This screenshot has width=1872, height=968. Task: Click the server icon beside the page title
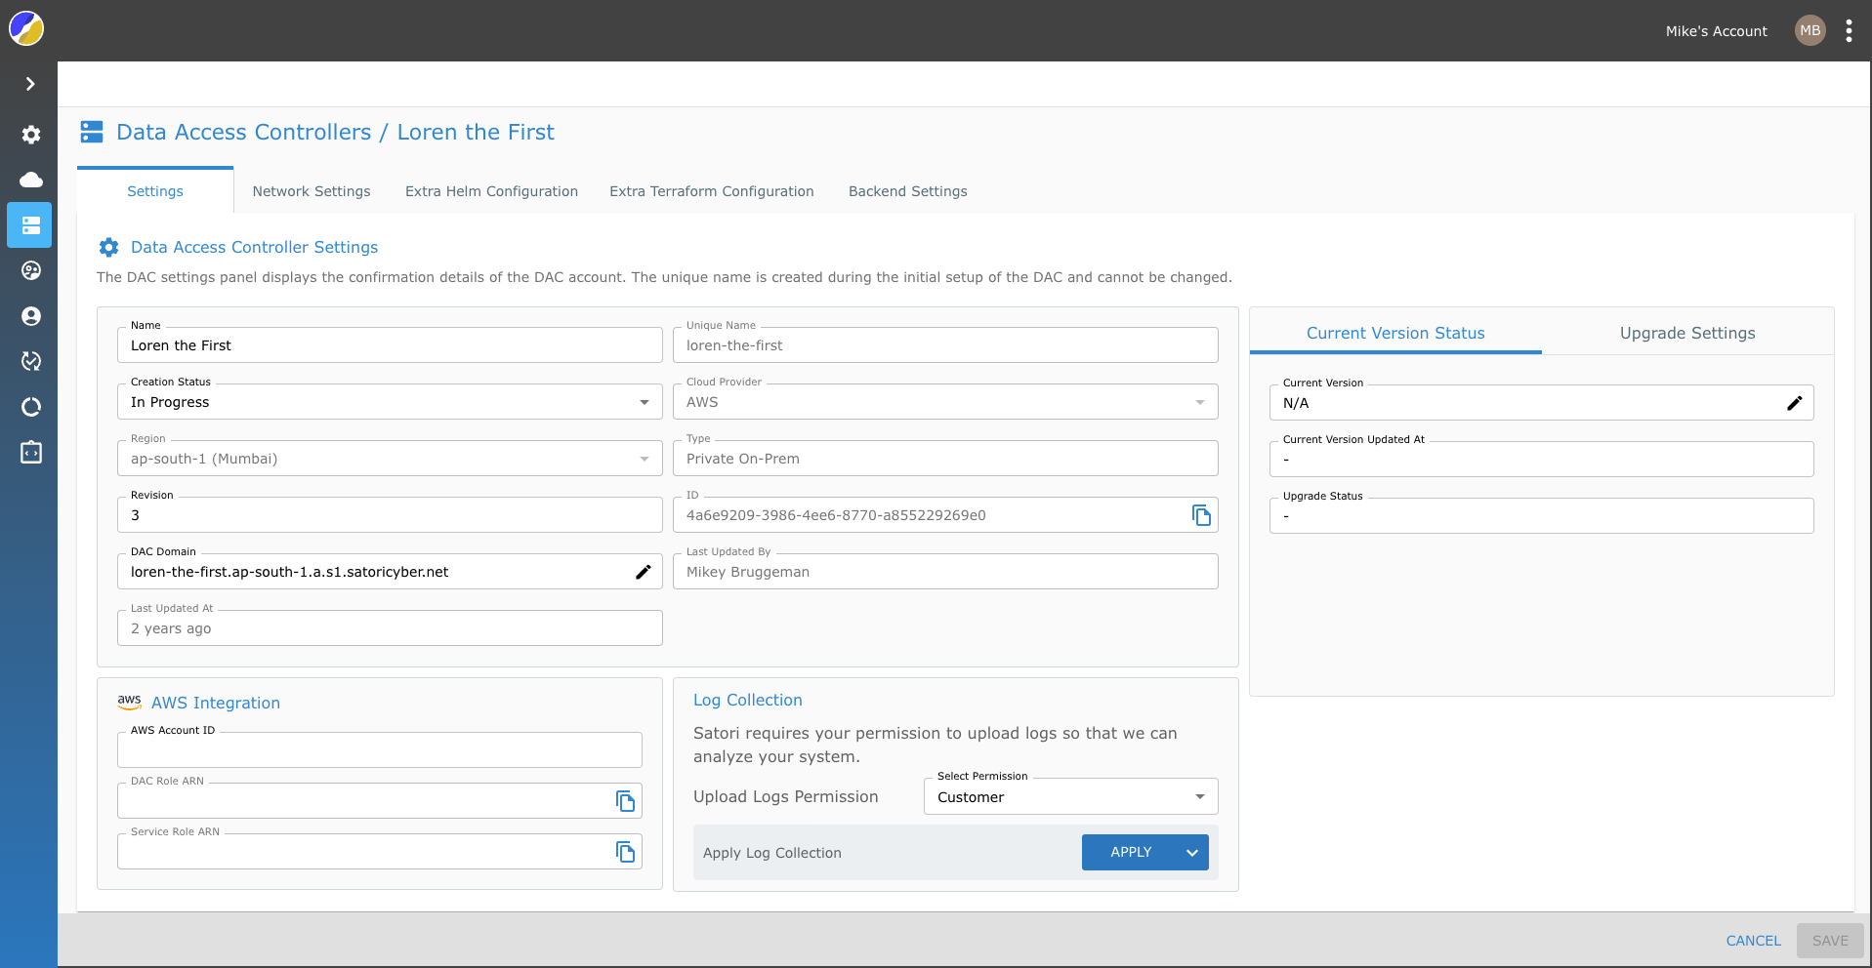coord(92,132)
